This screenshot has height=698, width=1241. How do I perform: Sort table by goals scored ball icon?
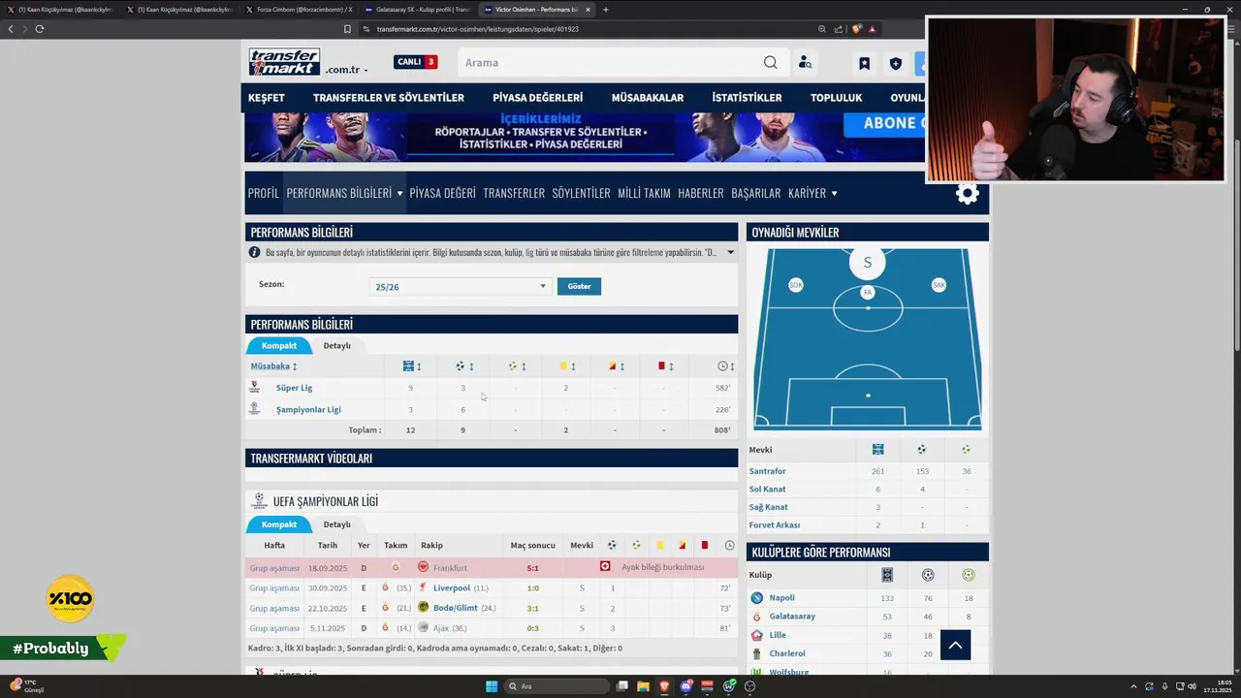coord(461,366)
